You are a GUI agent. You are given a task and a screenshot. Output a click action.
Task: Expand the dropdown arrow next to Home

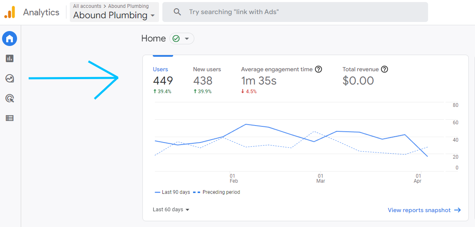pos(187,39)
